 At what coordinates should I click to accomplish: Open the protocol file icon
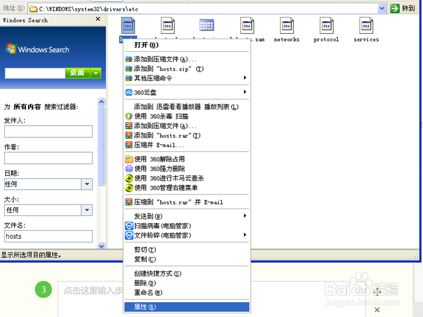326,26
